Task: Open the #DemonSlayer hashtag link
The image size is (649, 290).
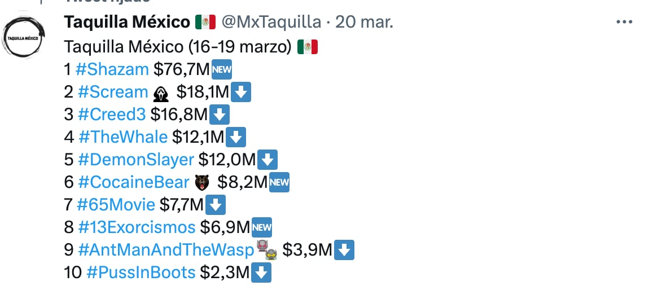Action: point(136,160)
